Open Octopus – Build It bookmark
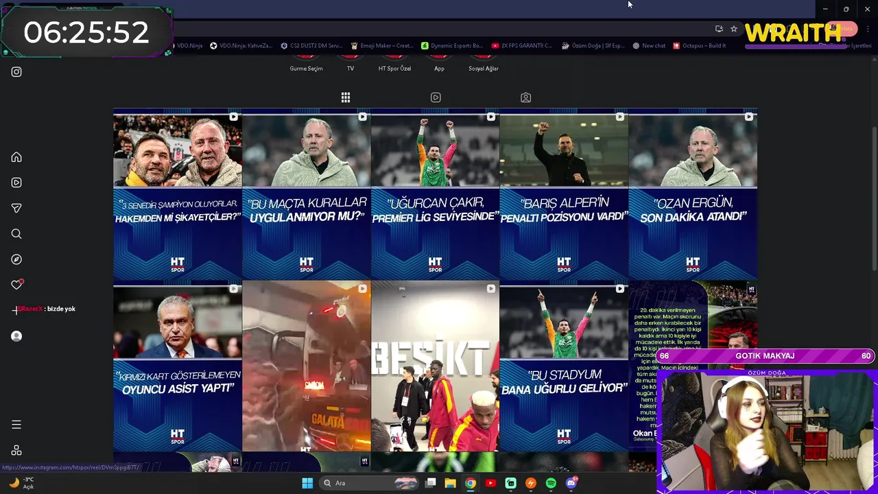 click(x=700, y=46)
